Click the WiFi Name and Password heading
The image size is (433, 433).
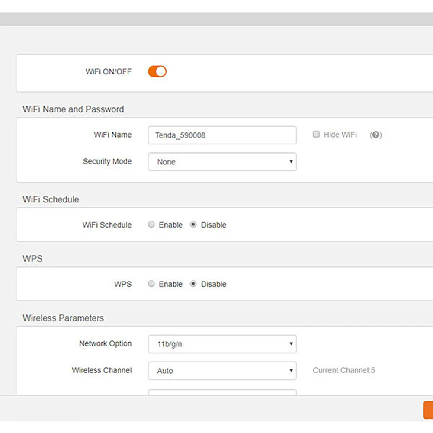[x=73, y=109]
